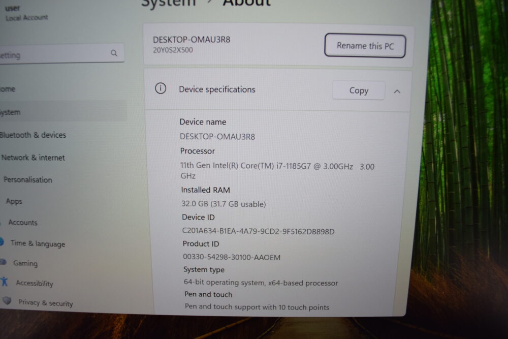
Task: Open Accessibility settings
Action: [x=35, y=283]
